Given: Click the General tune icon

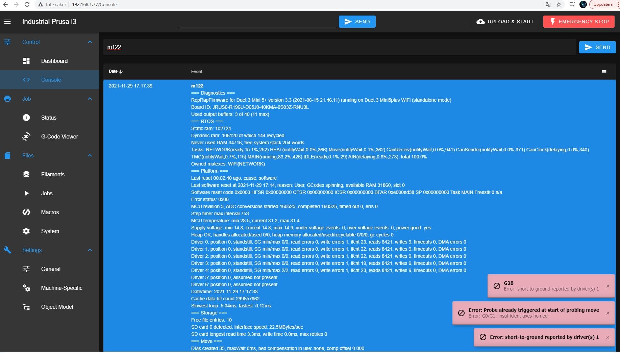Looking at the screenshot, I should pos(26,269).
